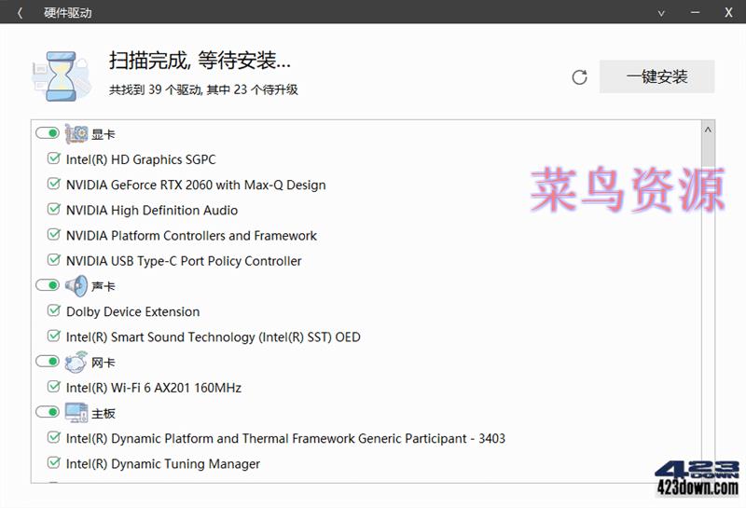Screen dimensions: 746x508
Task: Select Generic Participant - 3403 driver text
Action: (285, 438)
